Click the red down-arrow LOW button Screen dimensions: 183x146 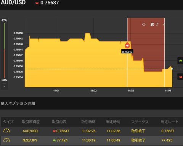180,77
